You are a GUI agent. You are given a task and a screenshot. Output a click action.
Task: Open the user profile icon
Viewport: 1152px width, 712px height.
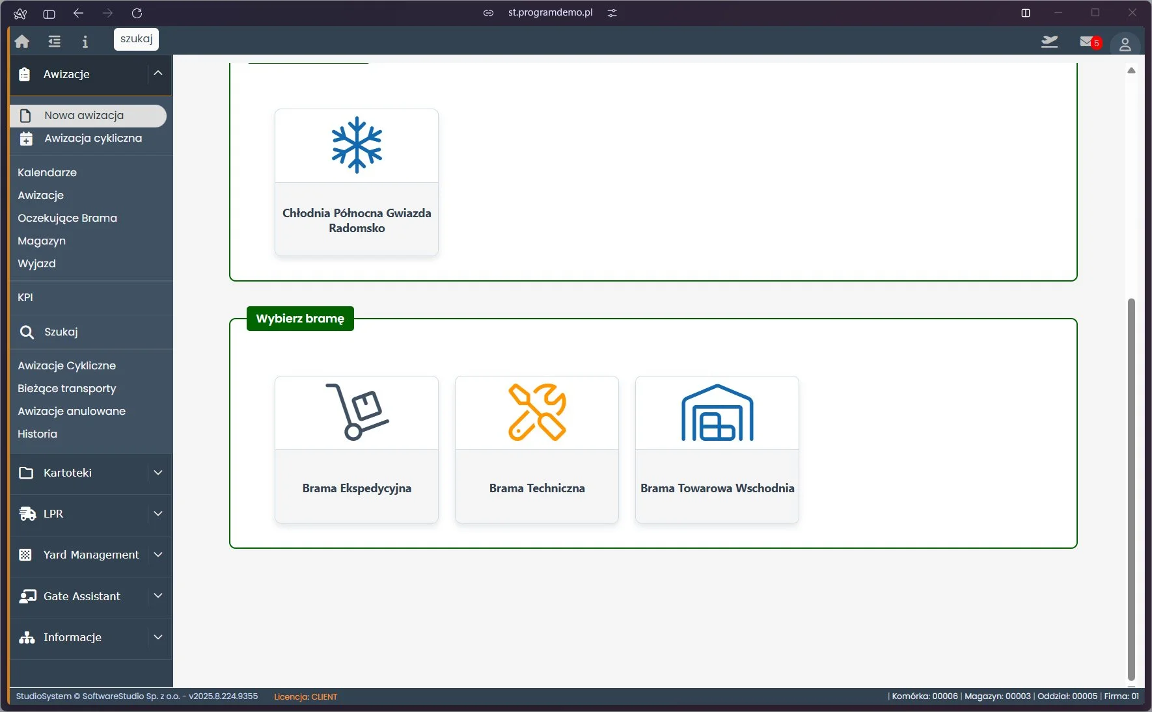(1125, 45)
